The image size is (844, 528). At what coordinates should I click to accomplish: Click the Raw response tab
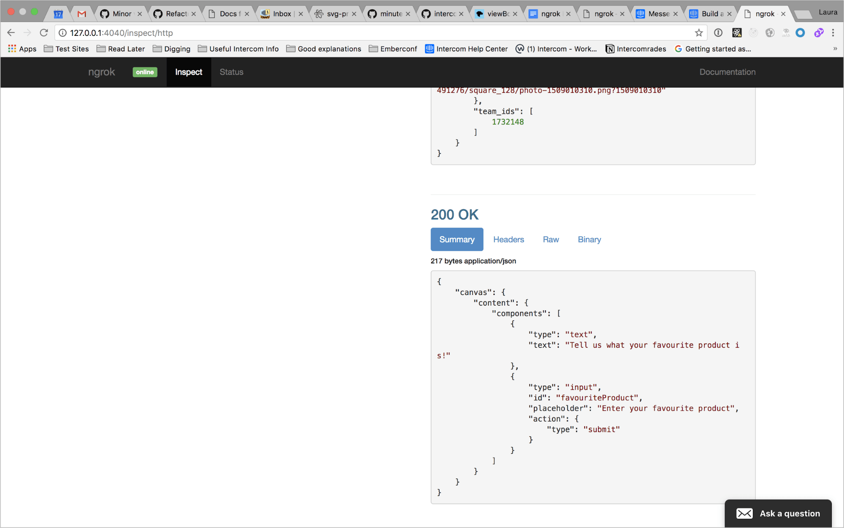coord(551,239)
